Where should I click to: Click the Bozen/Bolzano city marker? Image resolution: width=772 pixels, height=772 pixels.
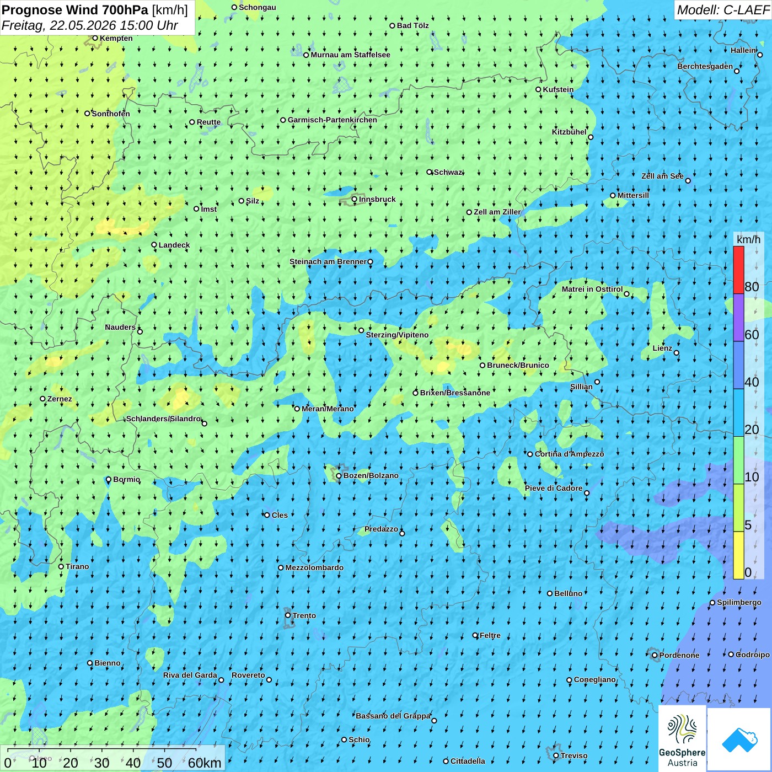click(x=339, y=476)
